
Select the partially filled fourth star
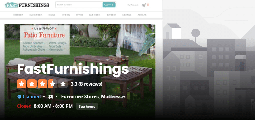[x=53, y=84]
